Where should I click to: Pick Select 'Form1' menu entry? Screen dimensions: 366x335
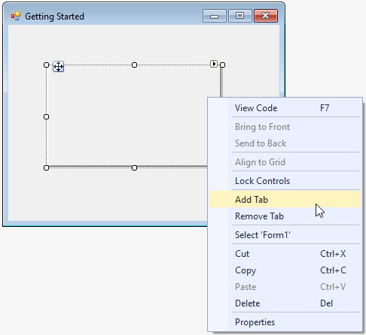[x=285, y=235]
